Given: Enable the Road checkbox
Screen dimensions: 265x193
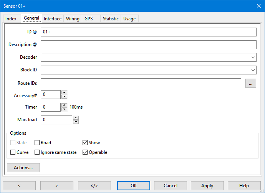Looking at the screenshot, I should pyautogui.click(x=37, y=143).
